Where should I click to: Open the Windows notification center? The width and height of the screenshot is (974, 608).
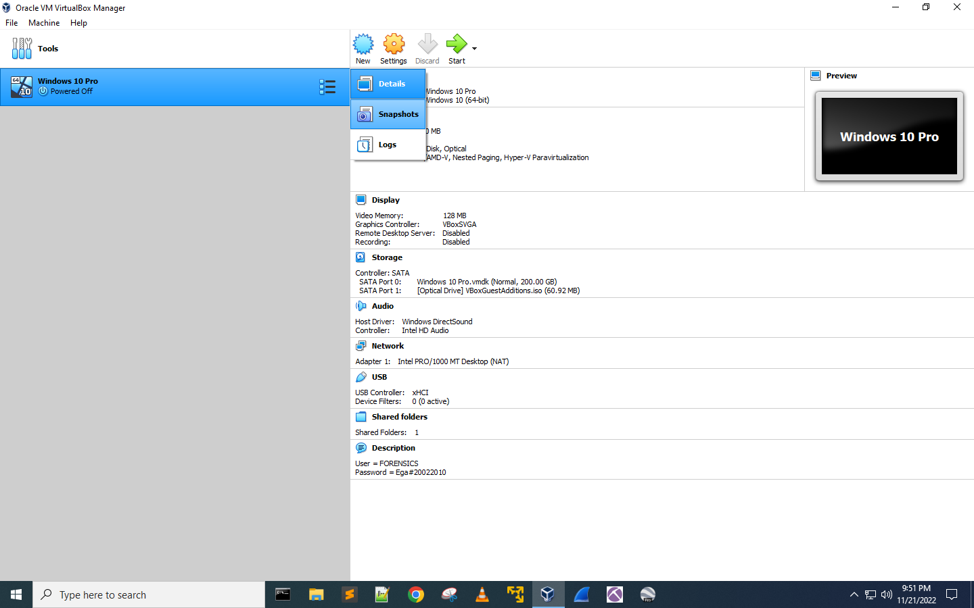click(x=952, y=594)
